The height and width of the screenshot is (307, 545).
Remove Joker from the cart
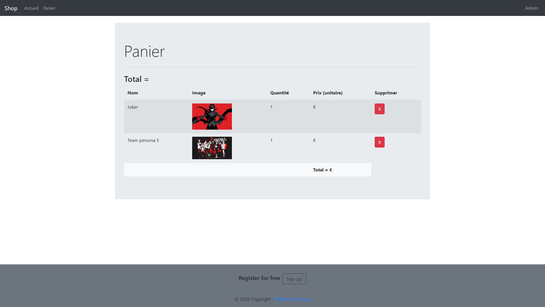pos(380,109)
